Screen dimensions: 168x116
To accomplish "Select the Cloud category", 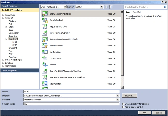I will [x=11, y=30].
